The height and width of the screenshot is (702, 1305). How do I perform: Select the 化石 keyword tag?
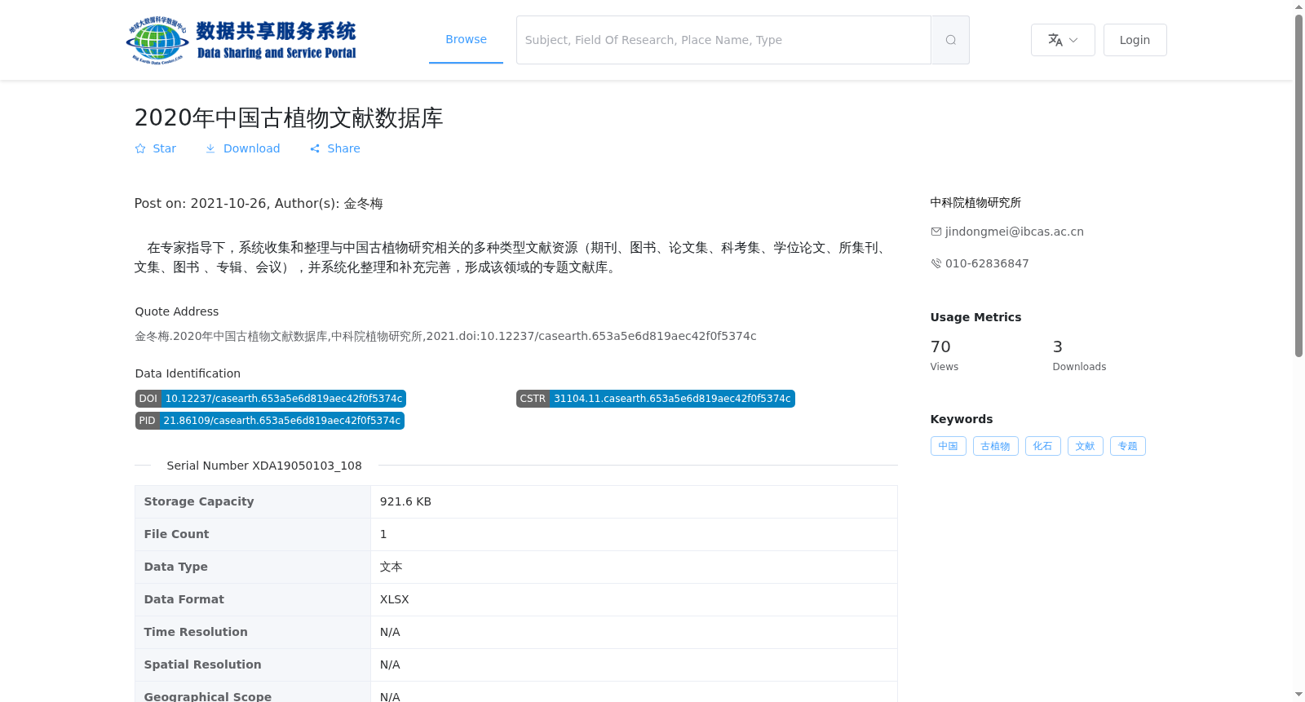click(x=1042, y=446)
